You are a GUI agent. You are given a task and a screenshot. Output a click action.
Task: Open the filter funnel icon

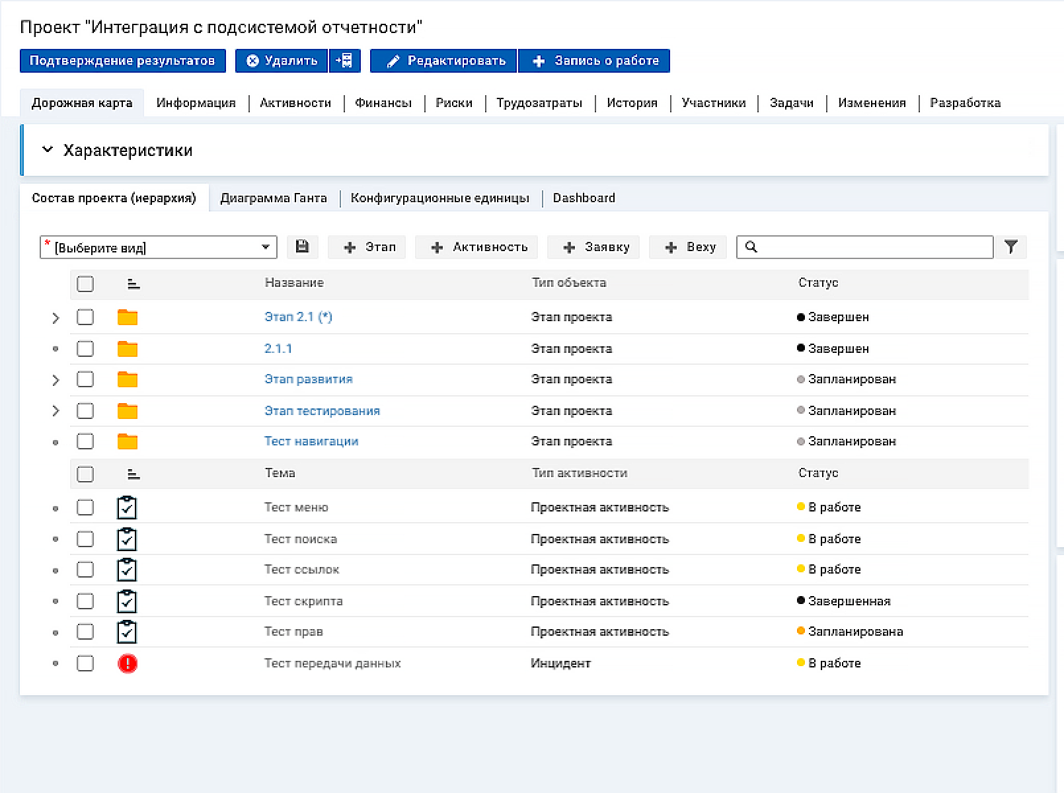[x=1010, y=247]
